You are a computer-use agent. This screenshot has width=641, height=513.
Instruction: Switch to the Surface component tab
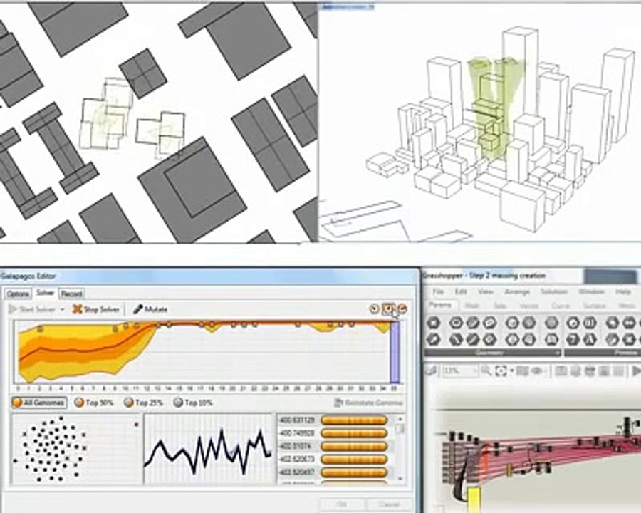pyautogui.click(x=594, y=306)
